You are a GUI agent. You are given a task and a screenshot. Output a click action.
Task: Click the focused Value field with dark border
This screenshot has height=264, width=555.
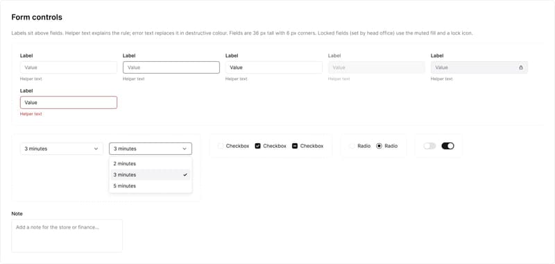point(171,67)
